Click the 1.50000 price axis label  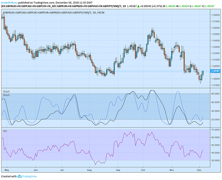tap(216, 66)
